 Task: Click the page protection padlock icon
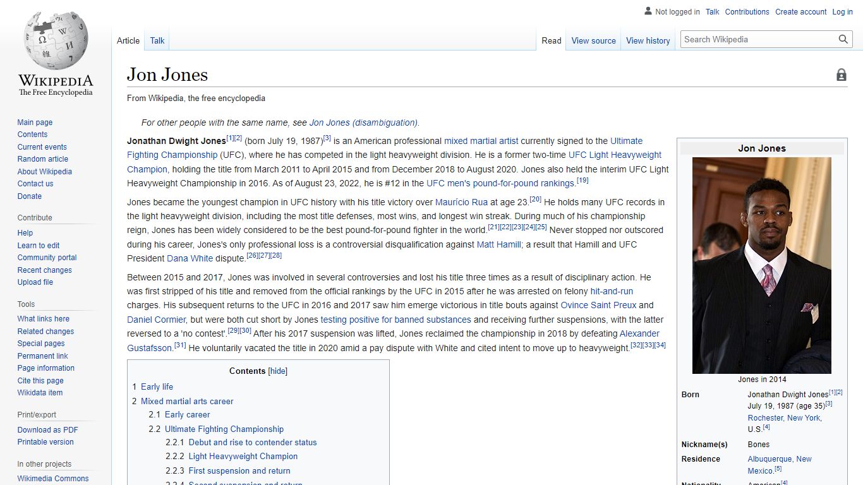pos(842,75)
